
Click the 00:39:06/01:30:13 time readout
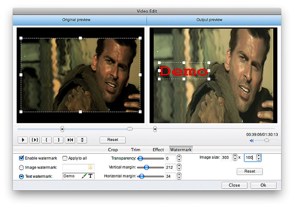coord(262,135)
